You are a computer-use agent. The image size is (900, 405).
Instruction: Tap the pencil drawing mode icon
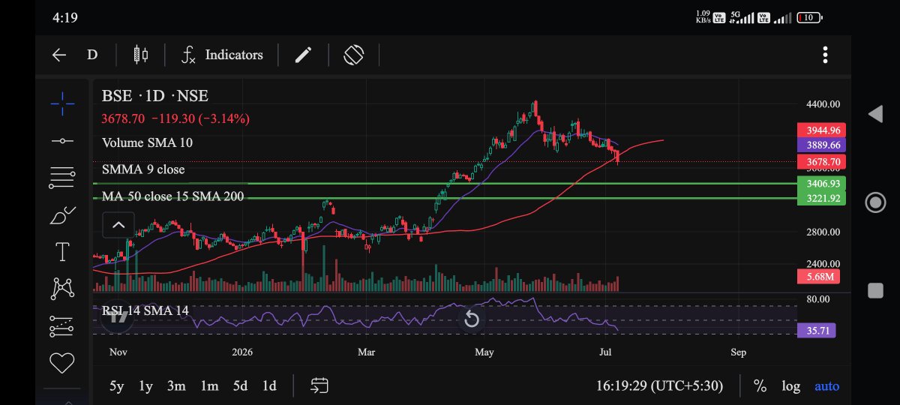tap(303, 55)
